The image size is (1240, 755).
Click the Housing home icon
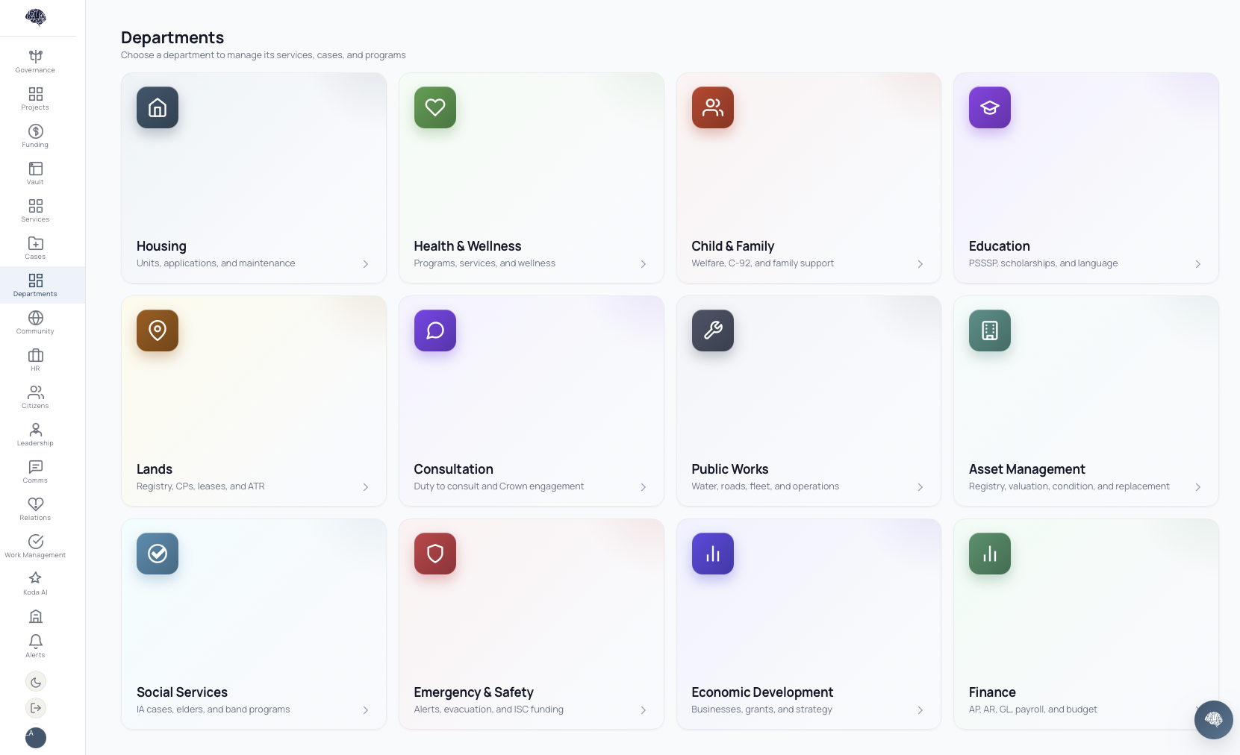pos(158,107)
